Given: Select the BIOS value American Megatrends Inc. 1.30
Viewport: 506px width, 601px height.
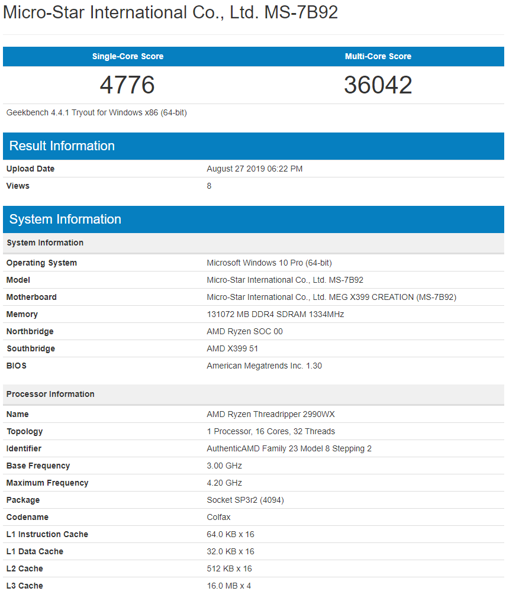Looking at the screenshot, I should pyautogui.click(x=264, y=366).
